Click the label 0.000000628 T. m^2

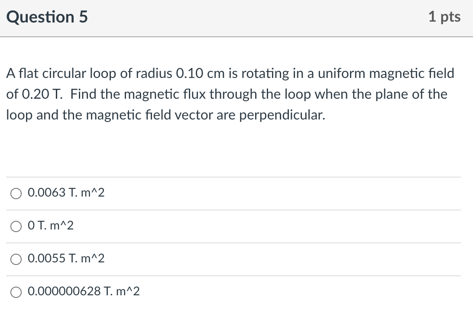(84, 292)
